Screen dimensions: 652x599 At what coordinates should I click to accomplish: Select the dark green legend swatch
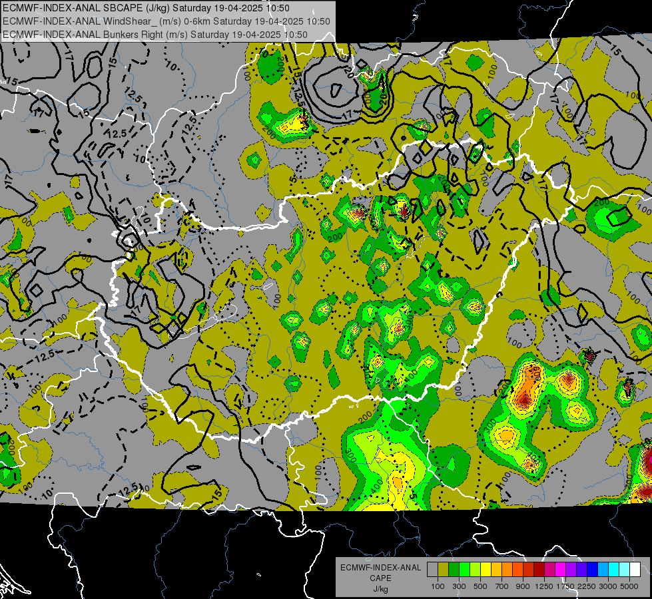(454, 570)
